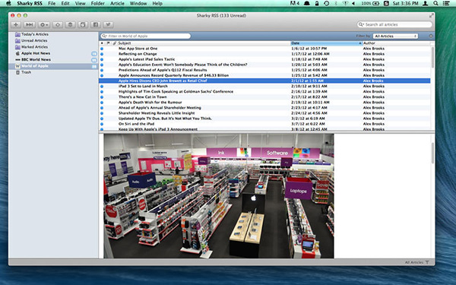The width and height of the screenshot is (456, 285).
Task: Click the Filter in World of Apple field
Action: click(146, 36)
